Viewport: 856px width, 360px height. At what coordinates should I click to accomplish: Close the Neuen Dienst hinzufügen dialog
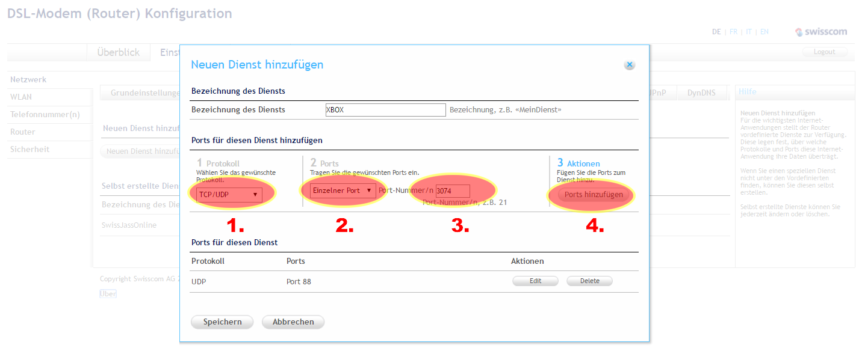(x=629, y=65)
